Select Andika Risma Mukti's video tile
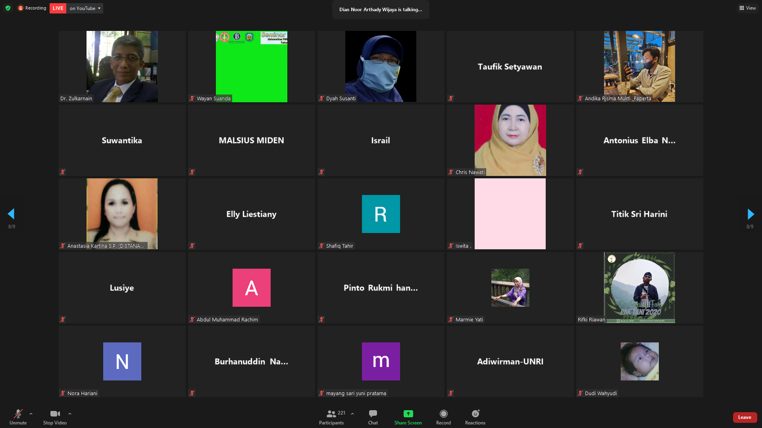Viewport: 762px width, 428px height. click(640, 66)
